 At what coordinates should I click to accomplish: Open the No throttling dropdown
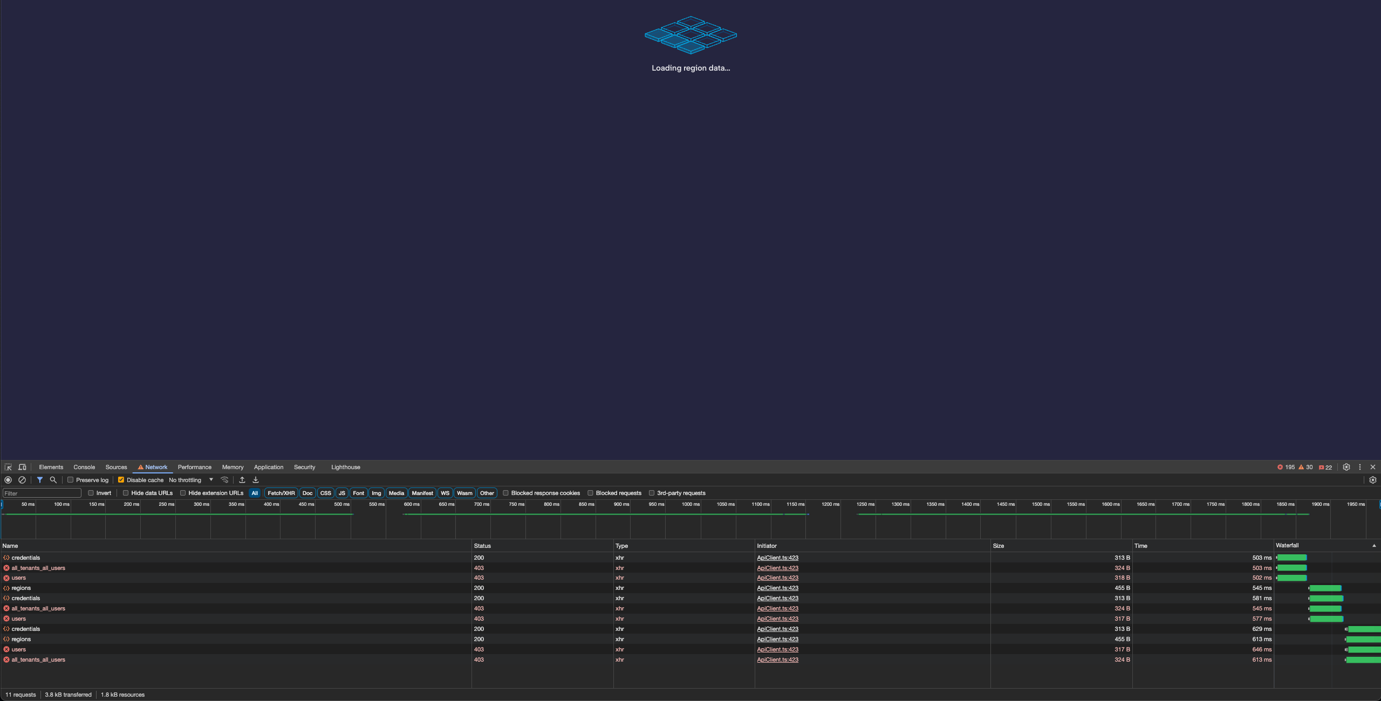tap(191, 480)
